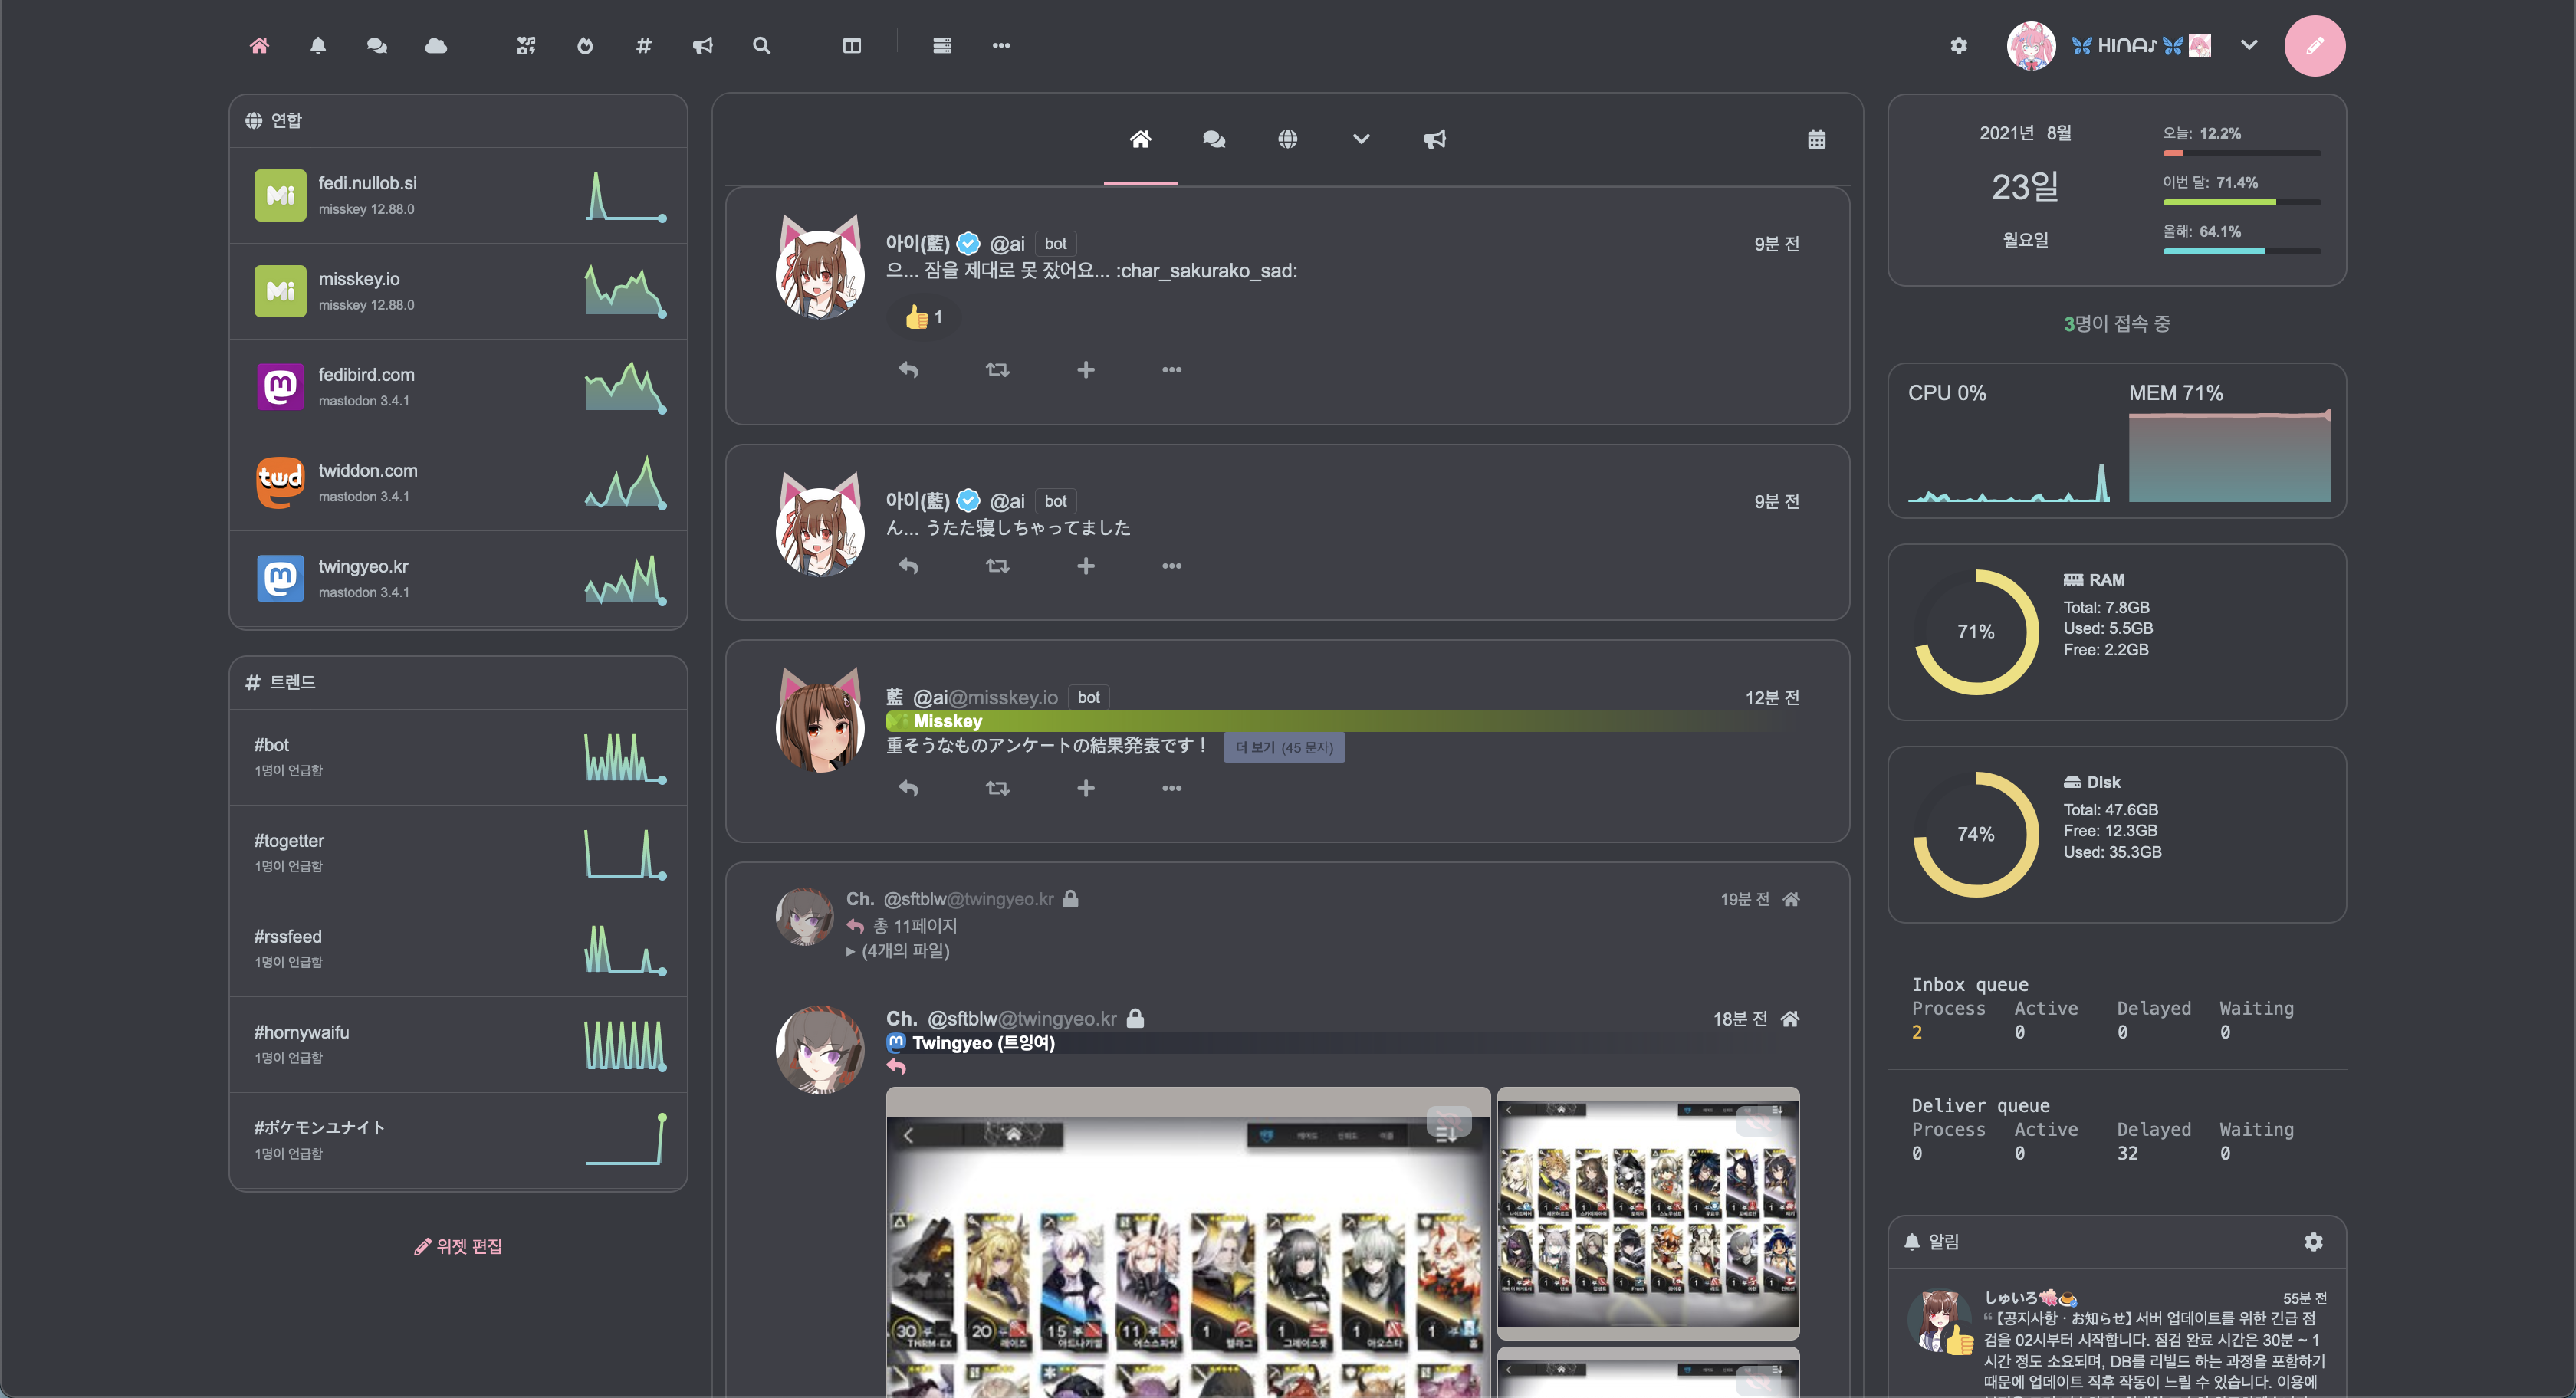
Task: Open the twingyeo.kr federation entry
Action: pyautogui.click(x=458, y=579)
